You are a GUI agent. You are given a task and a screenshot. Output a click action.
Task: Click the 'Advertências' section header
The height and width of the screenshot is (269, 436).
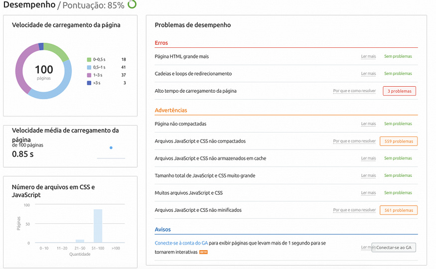[x=171, y=110]
